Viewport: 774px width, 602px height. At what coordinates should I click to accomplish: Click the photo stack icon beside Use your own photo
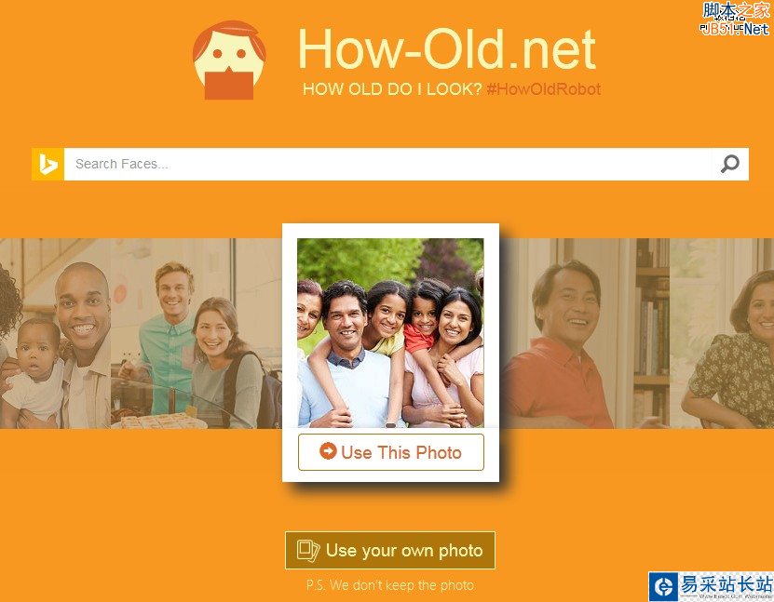click(308, 551)
